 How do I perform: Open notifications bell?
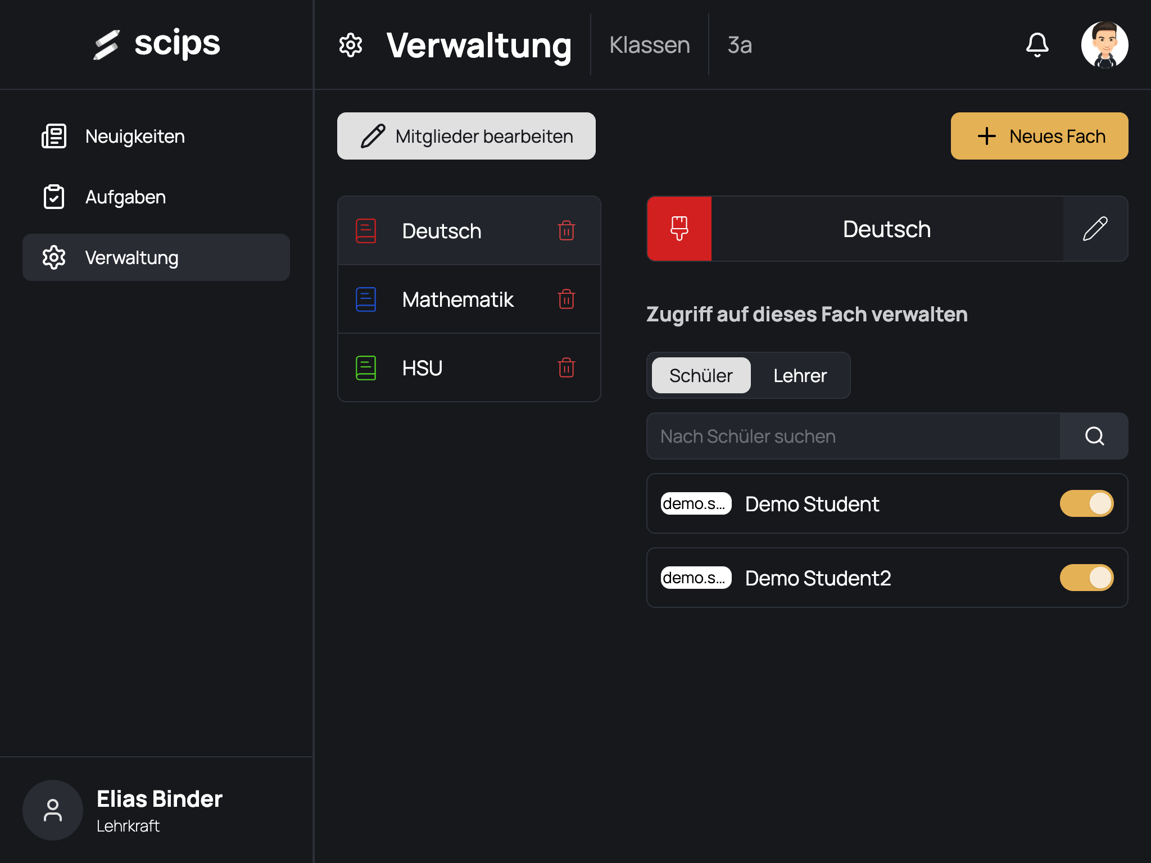pyautogui.click(x=1037, y=45)
